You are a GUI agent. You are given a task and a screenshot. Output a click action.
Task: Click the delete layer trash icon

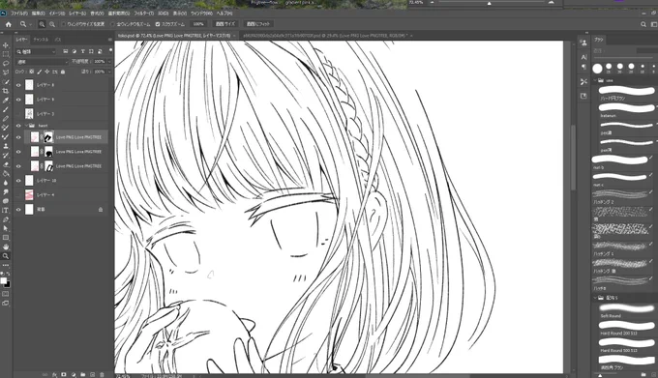pyautogui.click(x=102, y=375)
